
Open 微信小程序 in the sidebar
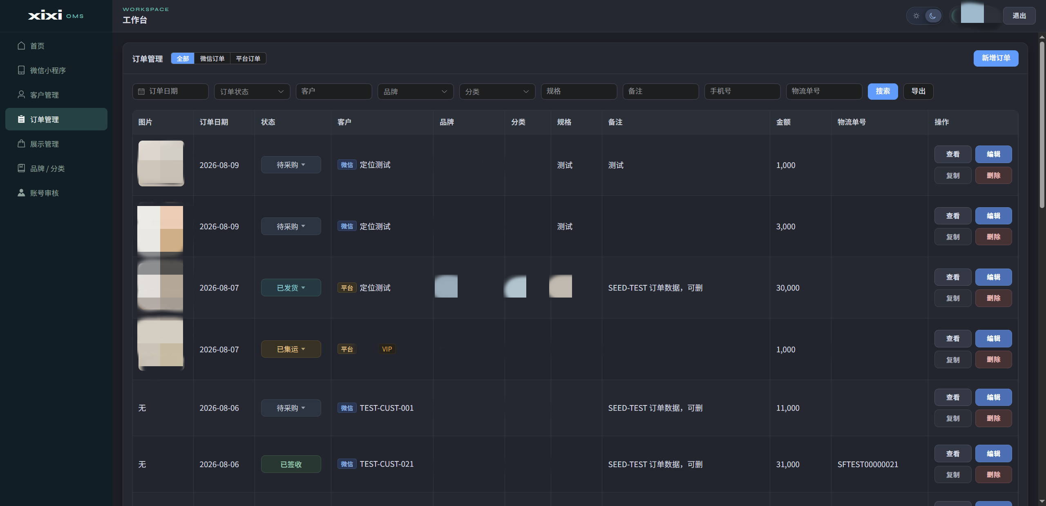coord(56,70)
